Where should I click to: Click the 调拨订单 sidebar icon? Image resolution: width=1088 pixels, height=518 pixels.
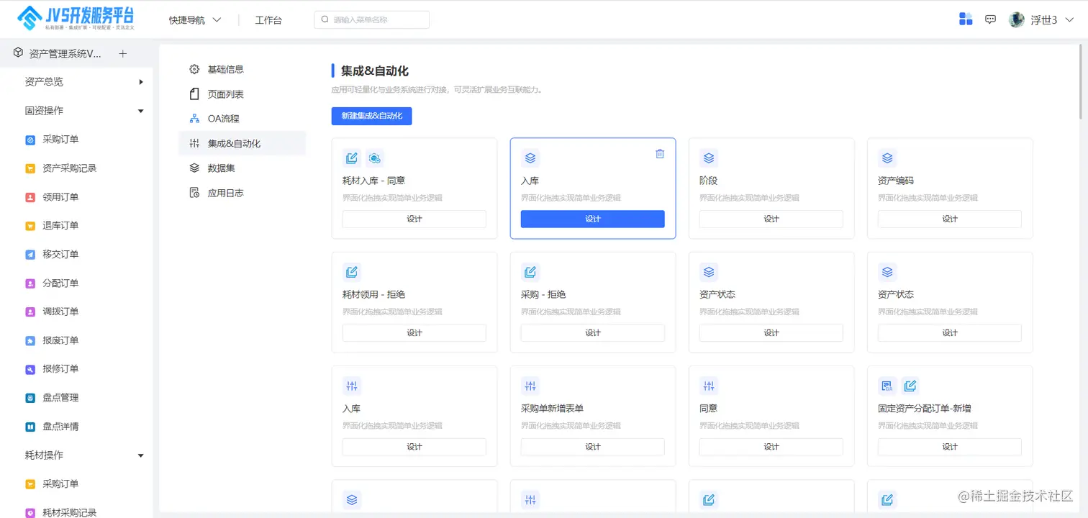coord(30,312)
